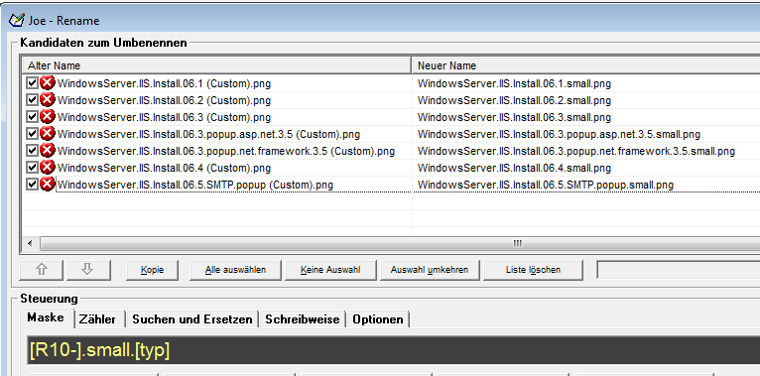The height and width of the screenshot is (376, 760).
Task: Click Auswahl umkehren button
Action: [430, 270]
